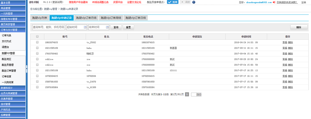Switch to 调度 dispatch mode

[185, 2]
